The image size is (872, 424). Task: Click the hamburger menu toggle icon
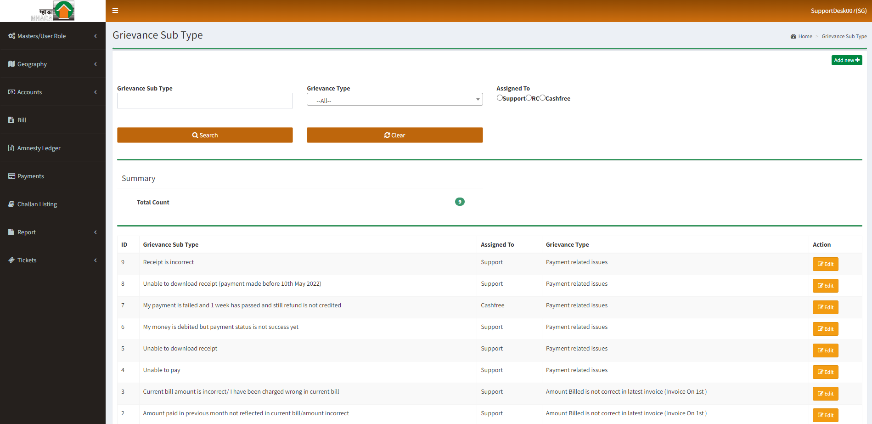tap(115, 11)
